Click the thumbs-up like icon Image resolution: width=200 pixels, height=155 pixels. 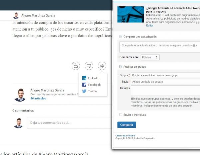76,66
